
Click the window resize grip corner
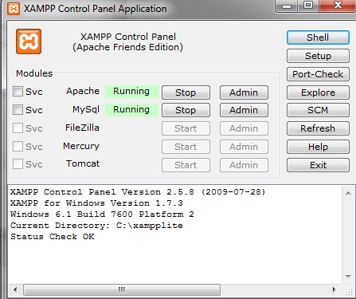tap(349, 292)
